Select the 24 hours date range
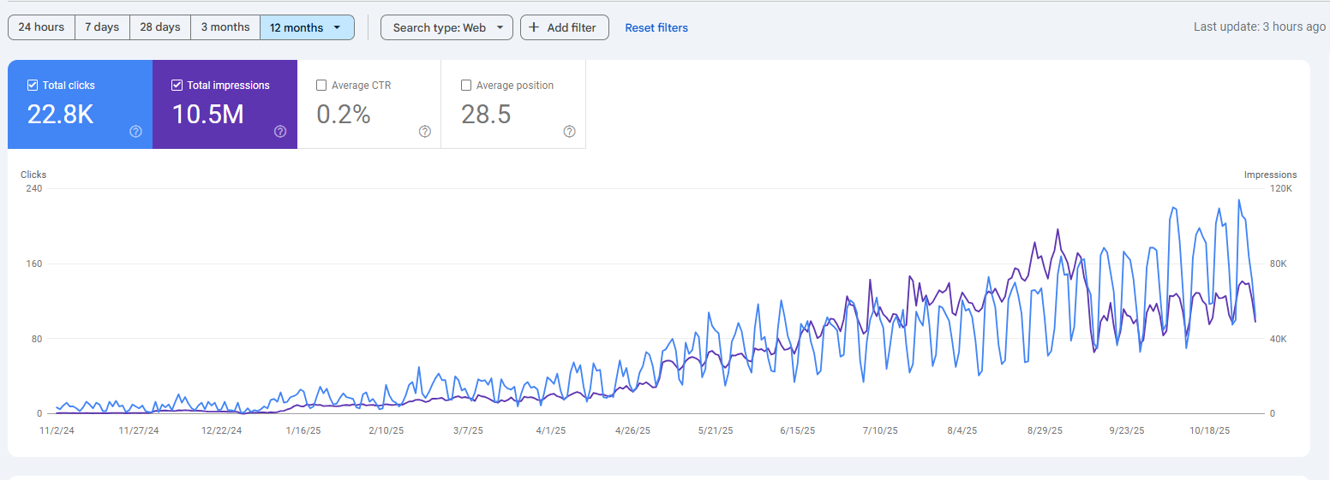Viewport: 1330px width, 480px height. pos(41,27)
